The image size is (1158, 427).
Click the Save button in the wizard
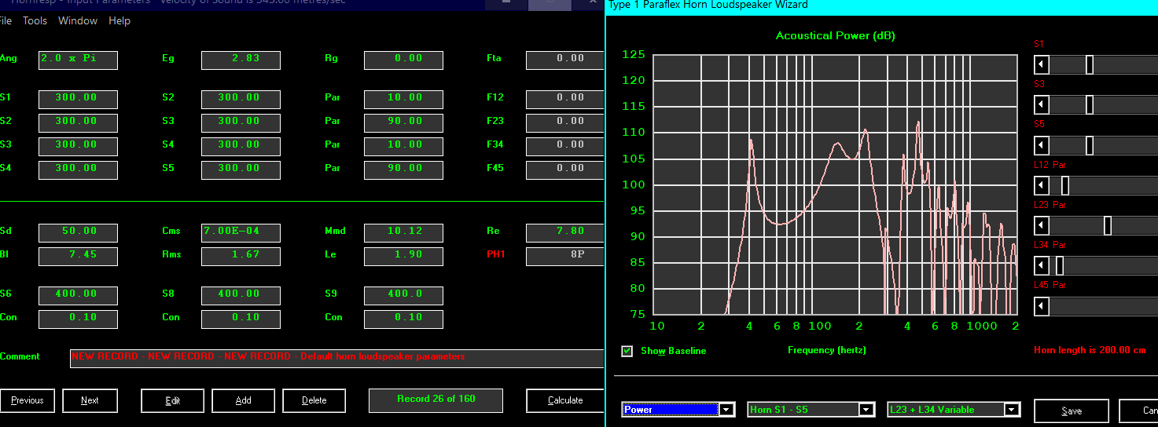[x=1072, y=411]
